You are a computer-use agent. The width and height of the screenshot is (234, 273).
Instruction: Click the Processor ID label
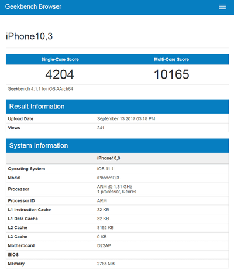tap(21, 201)
